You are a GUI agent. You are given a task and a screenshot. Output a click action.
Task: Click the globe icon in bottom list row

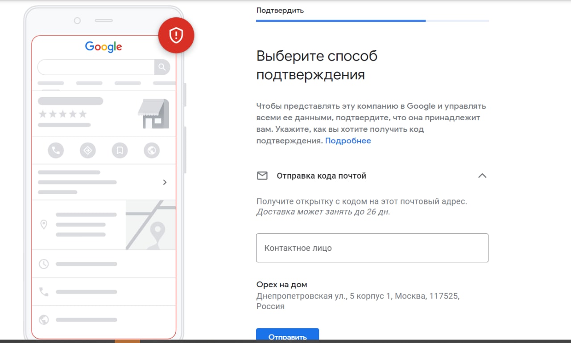click(x=44, y=319)
